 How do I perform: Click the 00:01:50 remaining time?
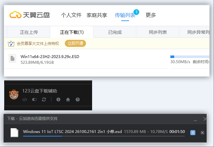pyautogui.click(x=177, y=132)
